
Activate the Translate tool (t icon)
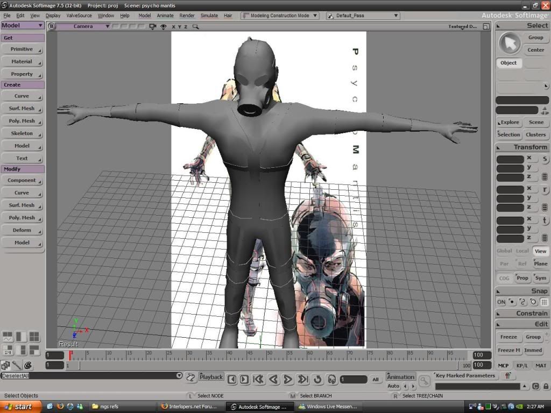(x=545, y=220)
